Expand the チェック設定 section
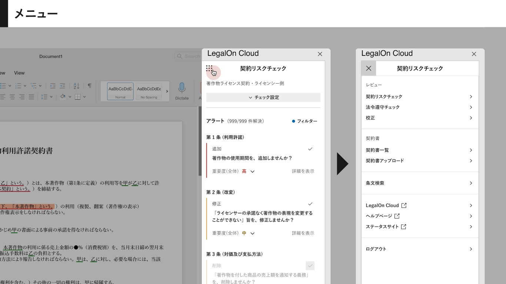506x284 pixels. [263, 98]
